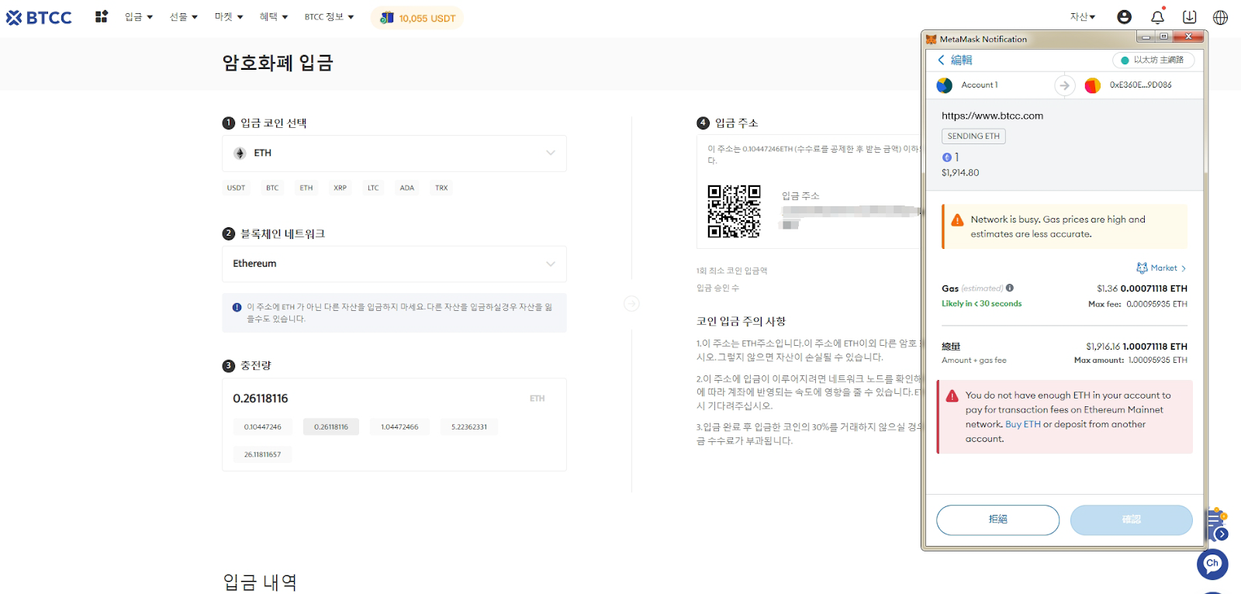Click Likely in < 30 seconds text
This screenshot has width=1241, height=594.
pos(981,304)
